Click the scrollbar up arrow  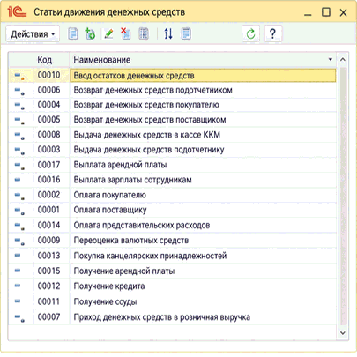(343, 60)
